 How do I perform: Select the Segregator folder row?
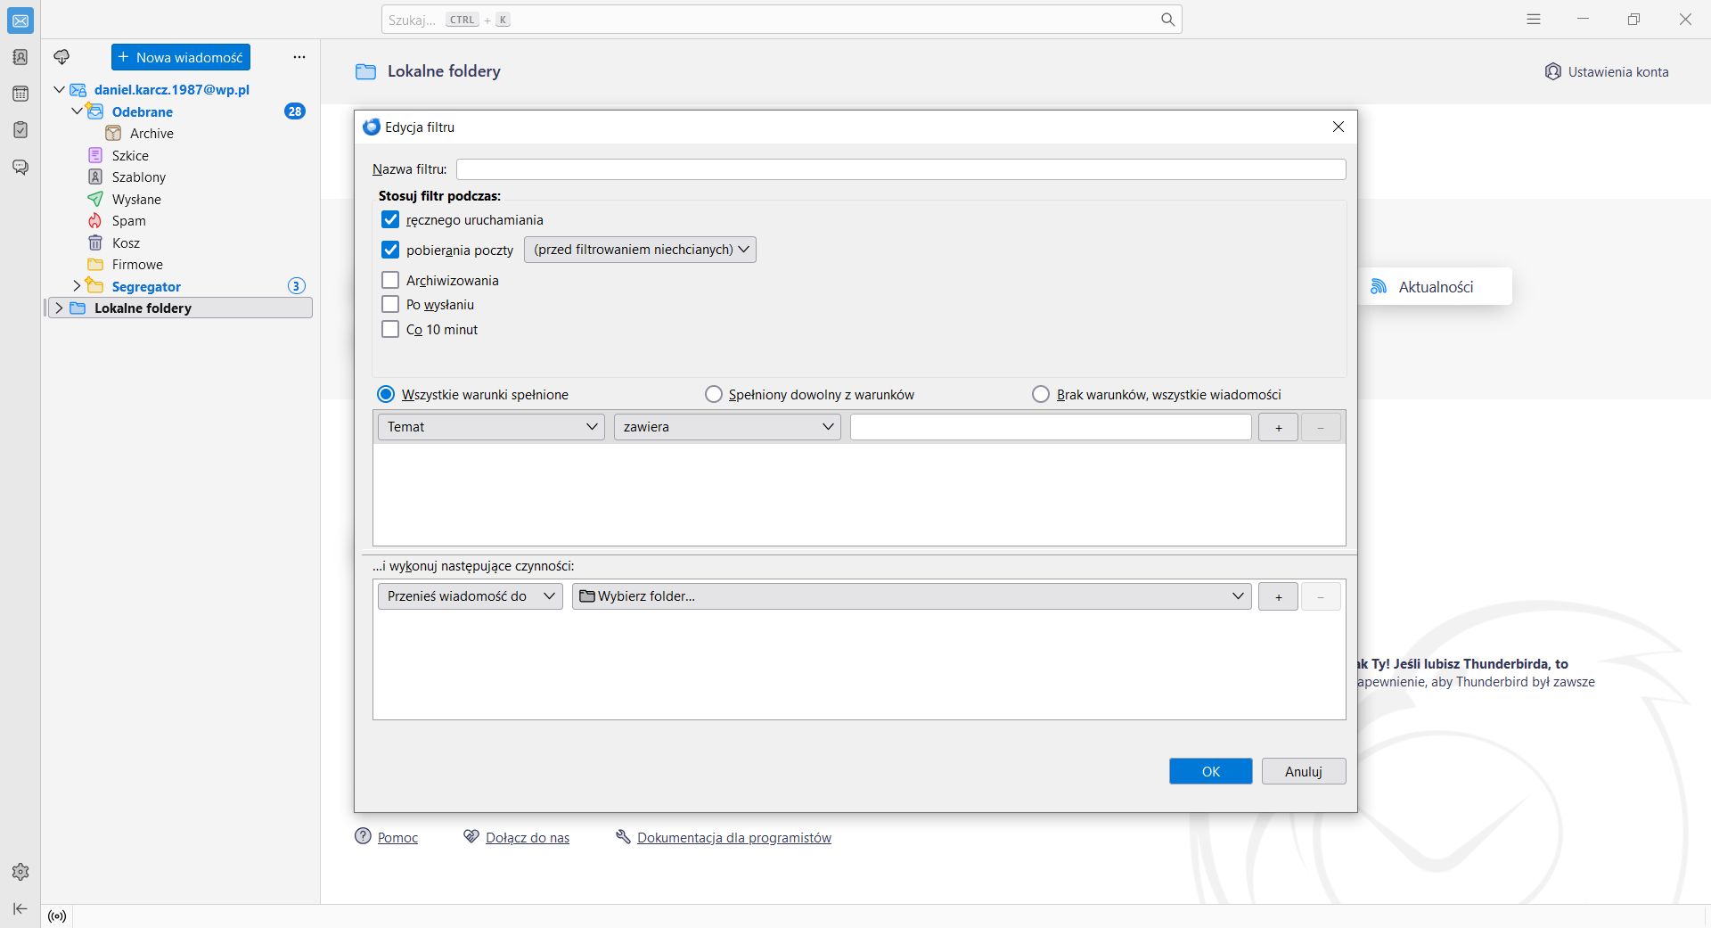coord(180,286)
